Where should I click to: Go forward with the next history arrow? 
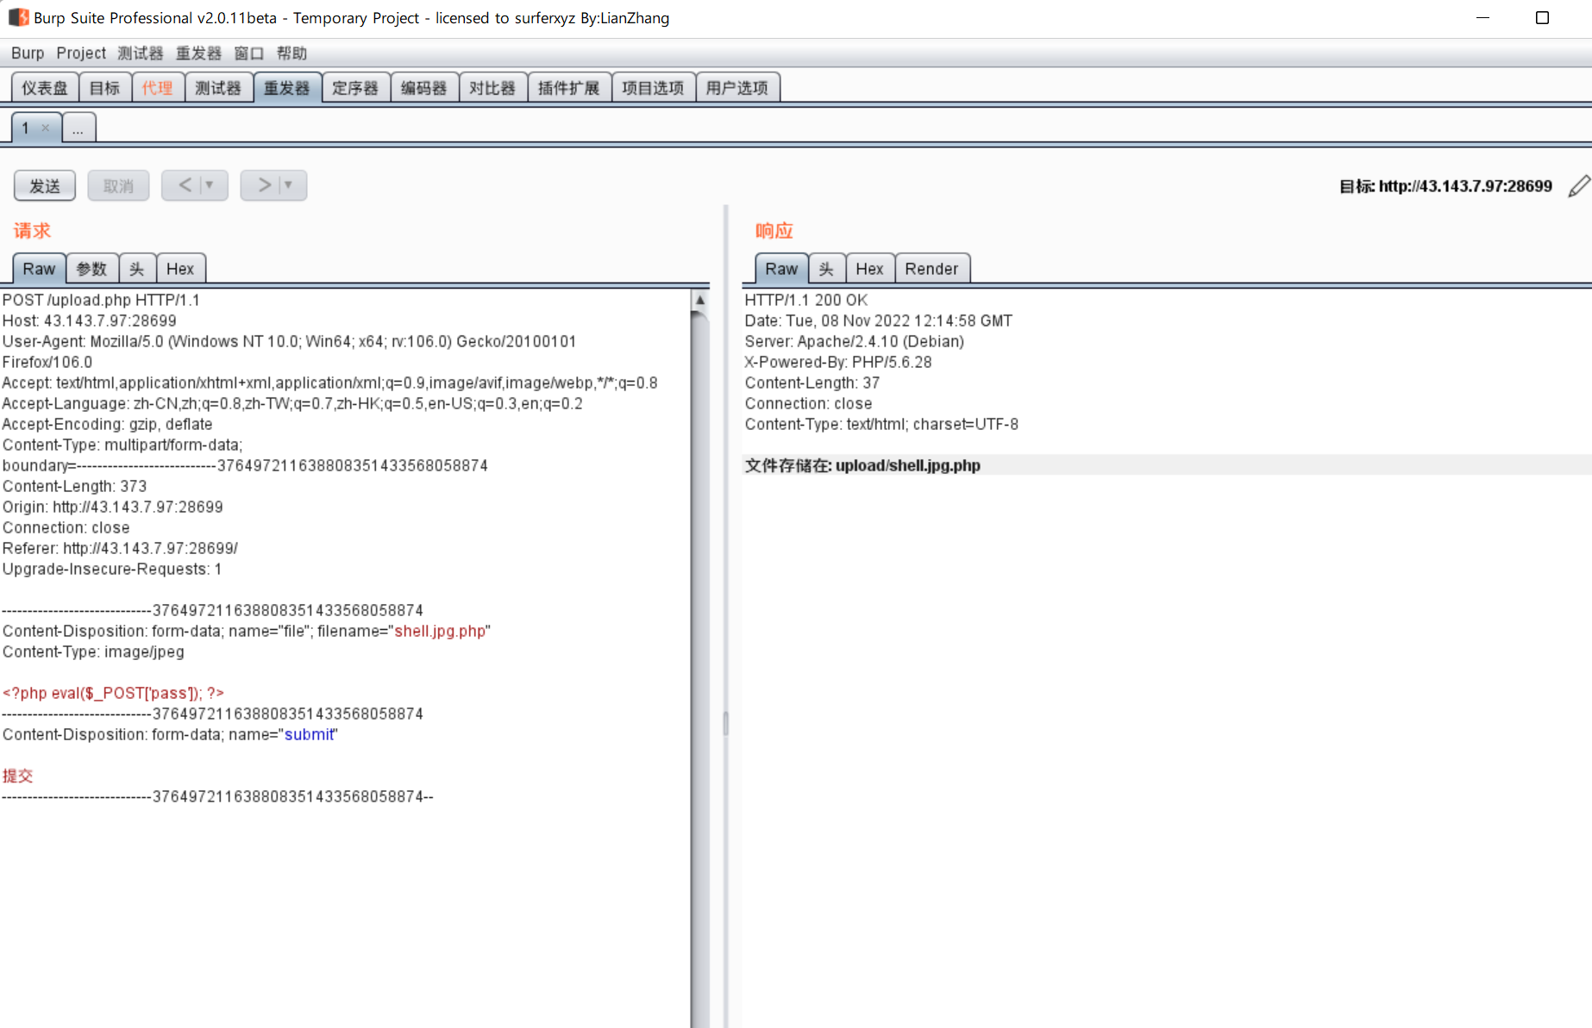click(265, 185)
